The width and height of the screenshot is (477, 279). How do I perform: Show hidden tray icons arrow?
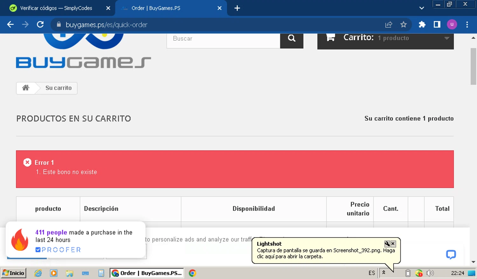[x=384, y=273]
